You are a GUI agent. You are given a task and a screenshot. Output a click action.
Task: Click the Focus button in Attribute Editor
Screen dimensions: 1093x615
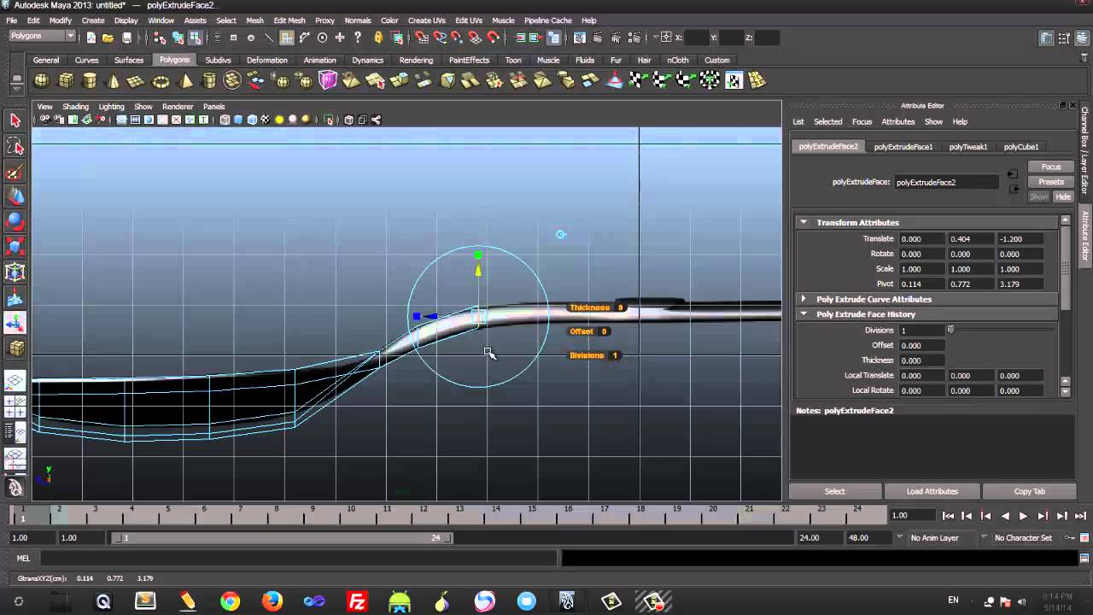[x=1050, y=167]
